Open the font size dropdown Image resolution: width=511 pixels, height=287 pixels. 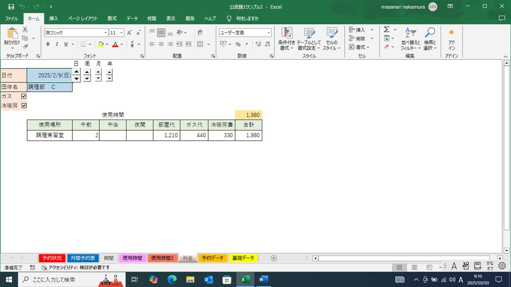point(121,33)
